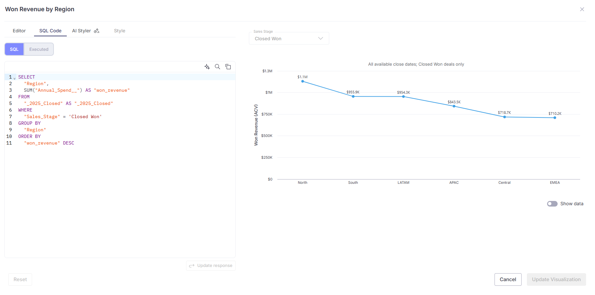Open the Sales Stage dropdown
The width and height of the screenshot is (595, 295).
tap(289, 38)
